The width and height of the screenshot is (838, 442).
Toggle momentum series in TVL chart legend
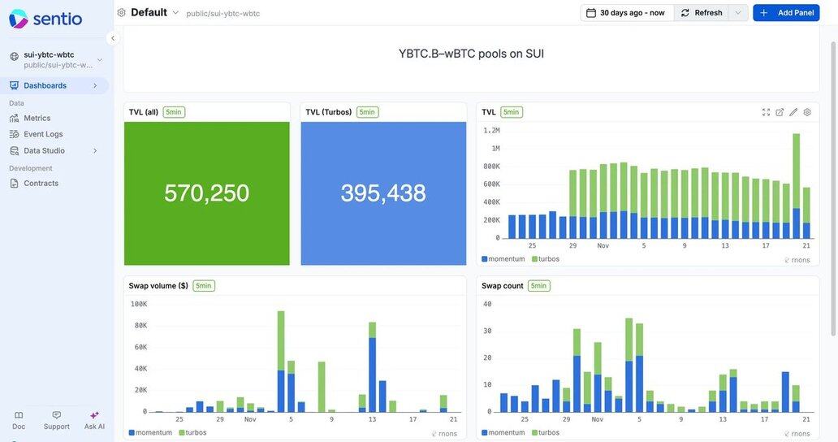[x=503, y=259]
